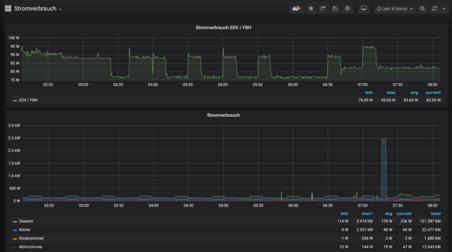Refresh the dashboard

point(434,8)
